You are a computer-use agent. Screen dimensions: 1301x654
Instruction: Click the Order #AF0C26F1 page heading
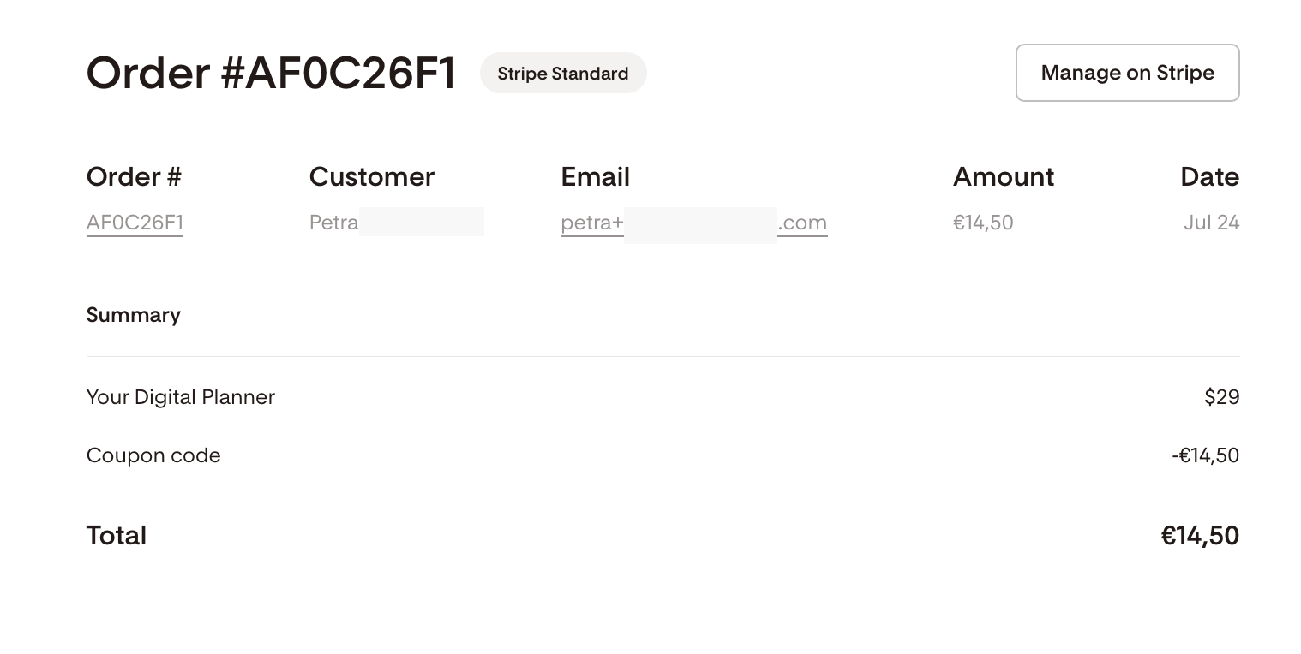(x=271, y=73)
